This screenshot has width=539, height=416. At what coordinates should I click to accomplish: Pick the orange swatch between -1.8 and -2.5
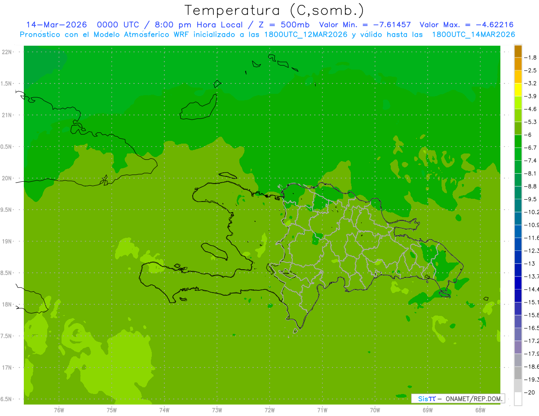(x=518, y=64)
